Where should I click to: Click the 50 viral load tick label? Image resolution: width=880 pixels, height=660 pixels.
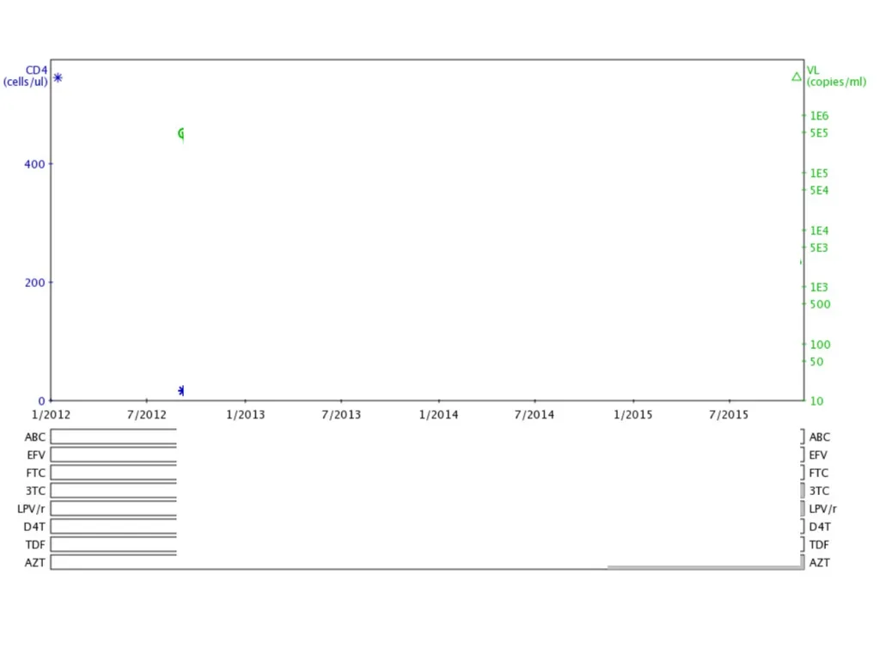pos(816,362)
